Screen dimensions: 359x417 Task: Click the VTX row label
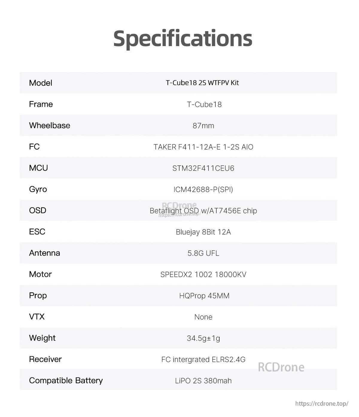point(36,317)
